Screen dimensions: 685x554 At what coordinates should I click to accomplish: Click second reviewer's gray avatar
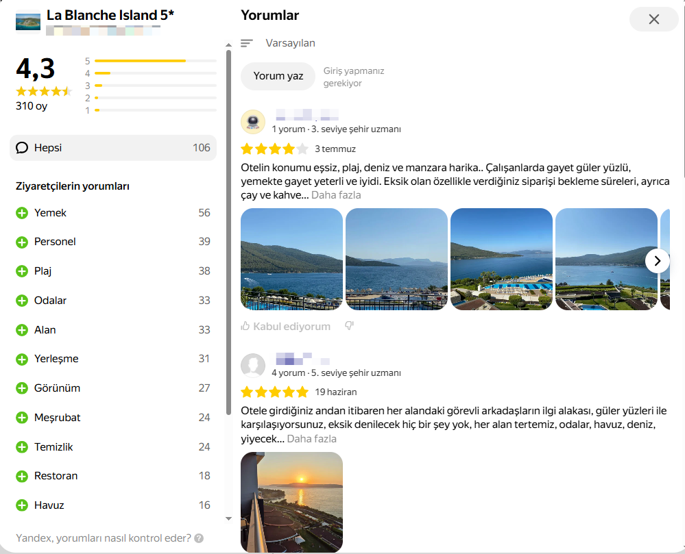(x=253, y=366)
